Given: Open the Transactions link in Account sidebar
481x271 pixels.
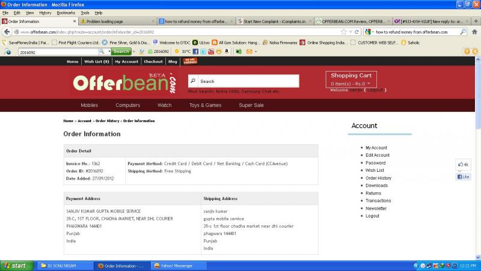Looking at the screenshot, I should [x=378, y=201].
